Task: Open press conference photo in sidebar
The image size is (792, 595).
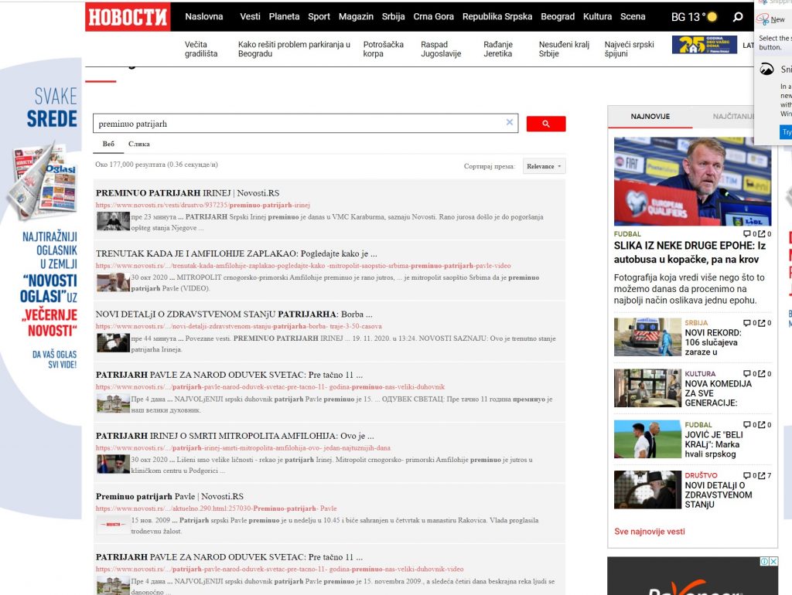Action: tap(692, 181)
